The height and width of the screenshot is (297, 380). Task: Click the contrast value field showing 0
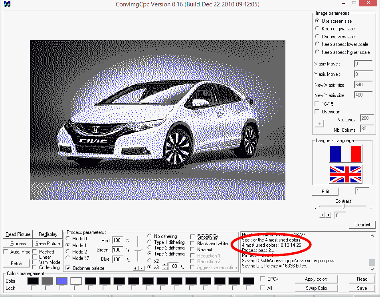tap(340, 215)
